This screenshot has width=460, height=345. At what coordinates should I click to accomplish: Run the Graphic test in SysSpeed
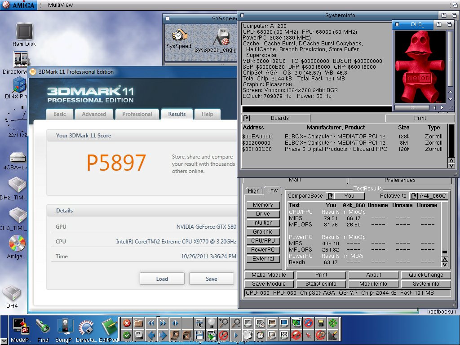[x=263, y=232]
